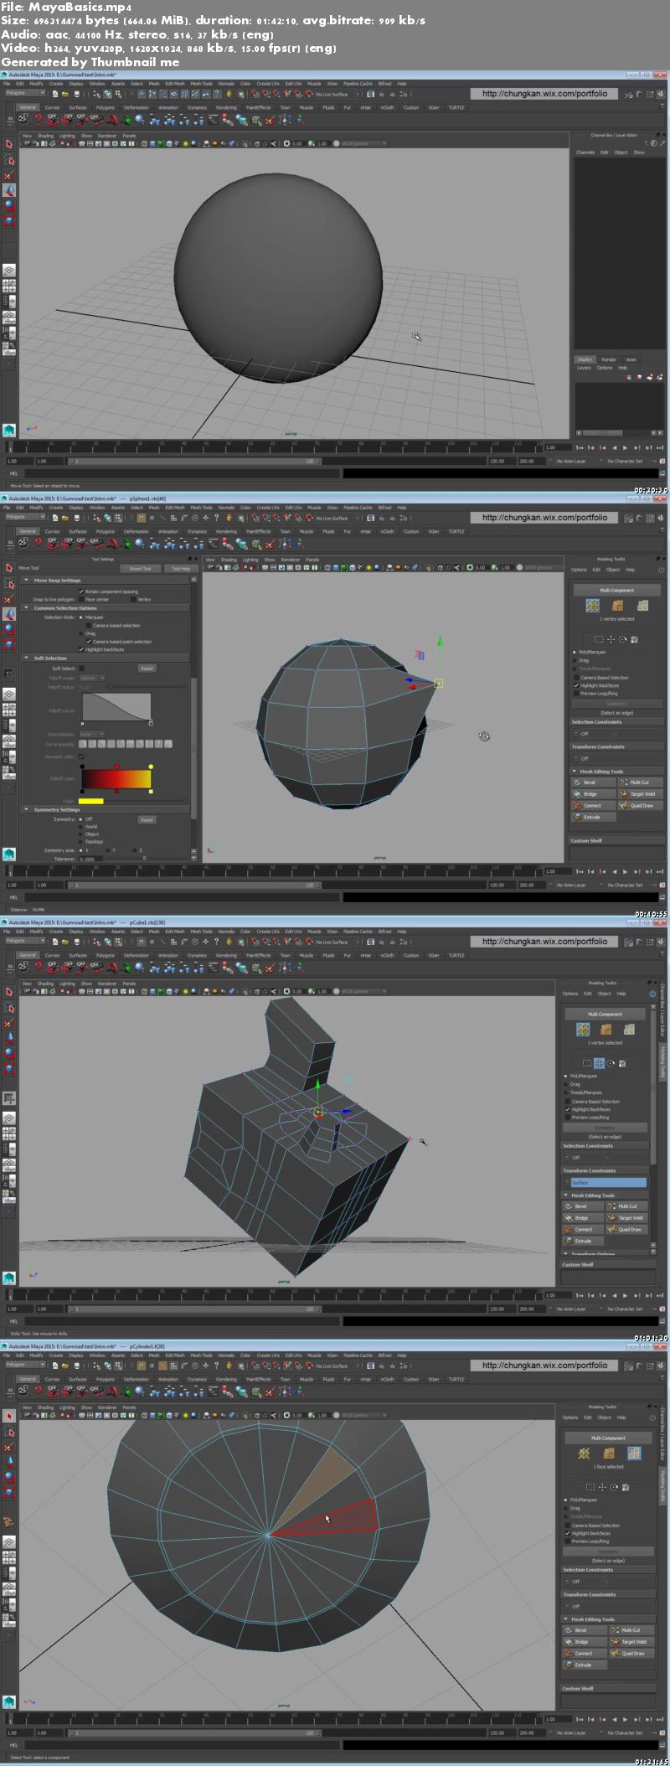This screenshot has height=1766, width=670.
Task: Collapse Symmetry Settings section
Action: [x=26, y=810]
